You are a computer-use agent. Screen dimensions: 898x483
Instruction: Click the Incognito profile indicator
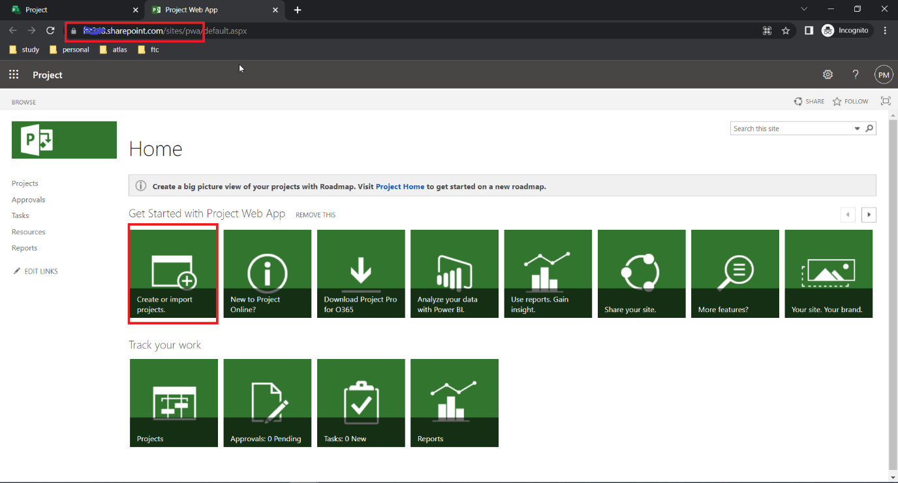click(x=845, y=31)
